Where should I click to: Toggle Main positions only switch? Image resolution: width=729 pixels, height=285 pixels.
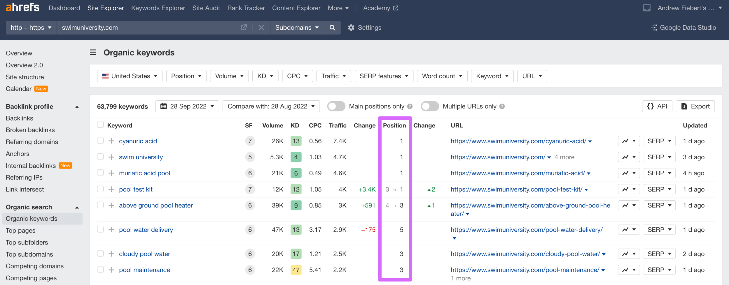pyautogui.click(x=336, y=106)
